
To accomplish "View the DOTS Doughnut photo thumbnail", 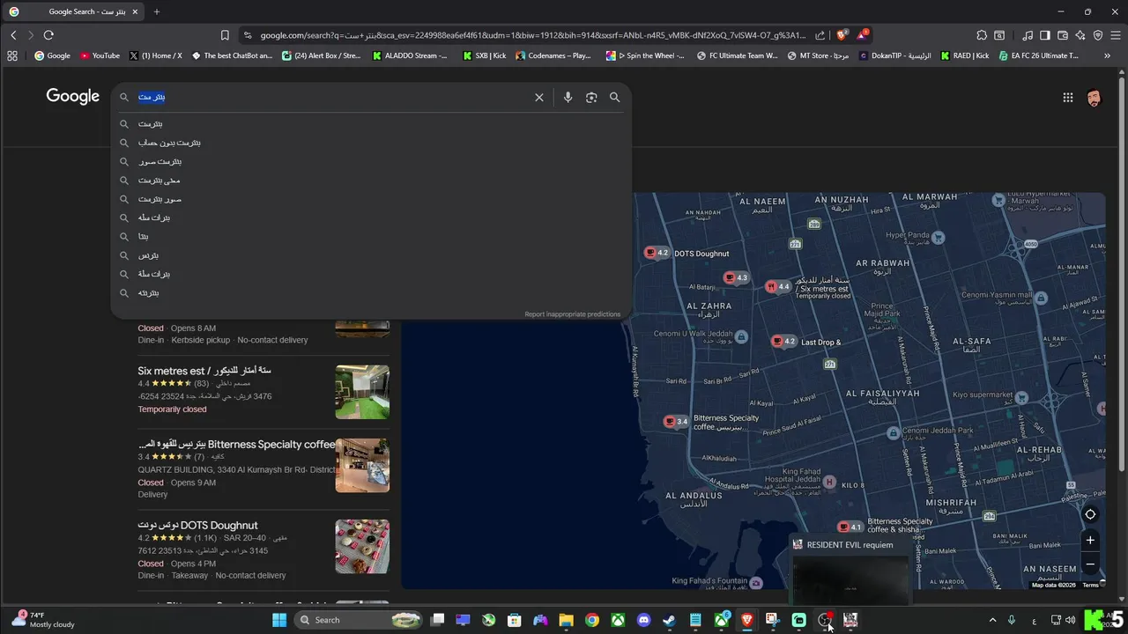I will tap(362, 547).
